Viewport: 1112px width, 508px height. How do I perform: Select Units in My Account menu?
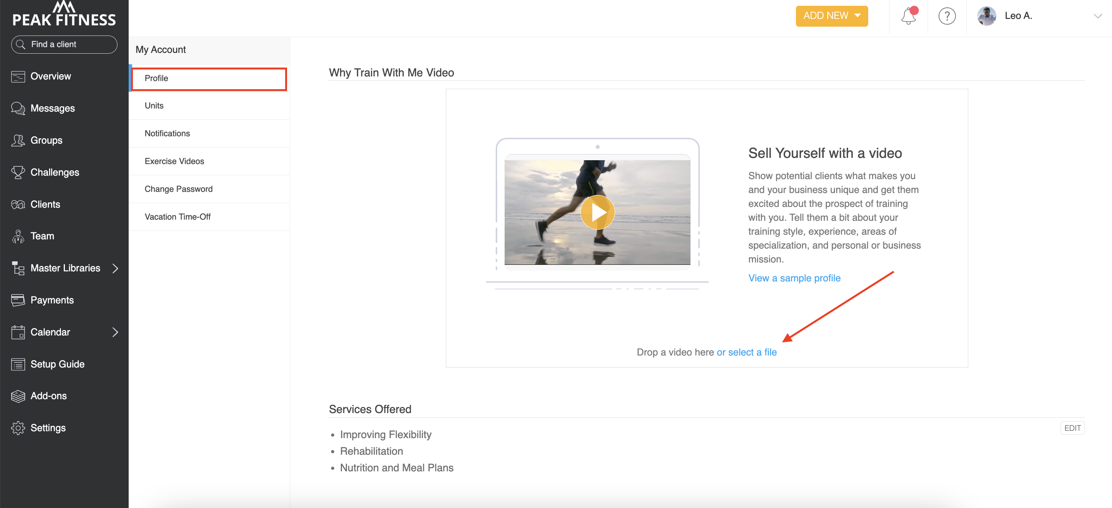pos(154,106)
